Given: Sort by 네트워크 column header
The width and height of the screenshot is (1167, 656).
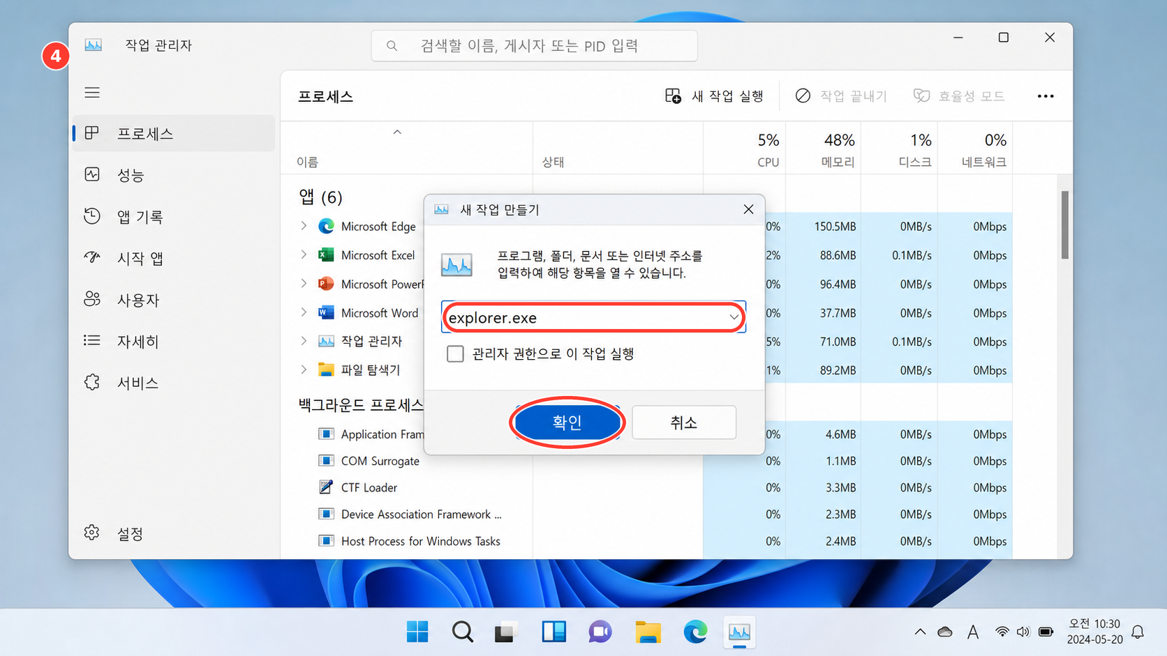Looking at the screenshot, I should point(975,148).
